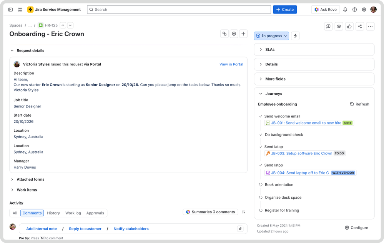Click Summaries 3 comments button
The height and width of the screenshot is (243, 384).
pos(211,212)
